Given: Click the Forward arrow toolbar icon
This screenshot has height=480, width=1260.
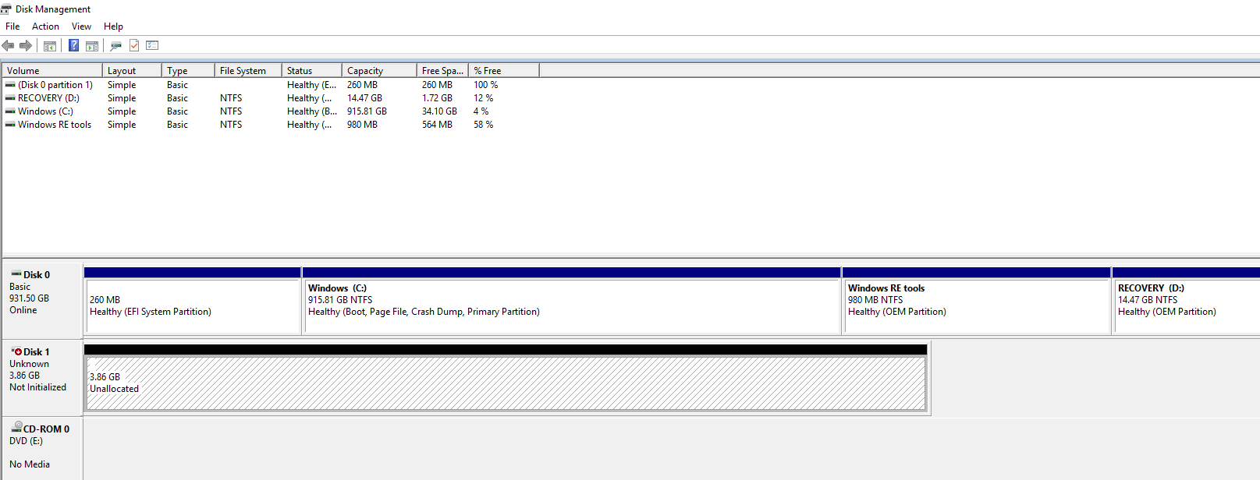Looking at the screenshot, I should (x=26, y=45).
